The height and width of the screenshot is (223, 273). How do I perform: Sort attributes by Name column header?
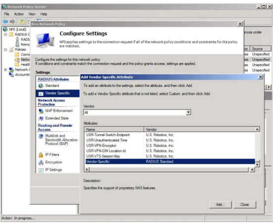point(114,130)
